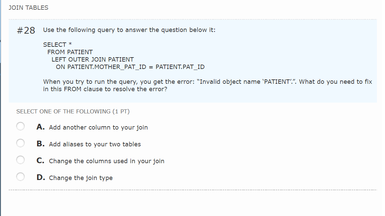Click the SELECT * line of the query
The image size is (385, 216).
click(x=57, y=44)
